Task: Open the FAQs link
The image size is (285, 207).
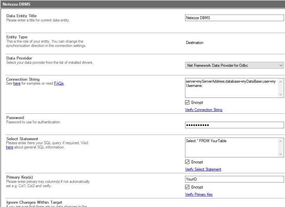Action: 59,83
